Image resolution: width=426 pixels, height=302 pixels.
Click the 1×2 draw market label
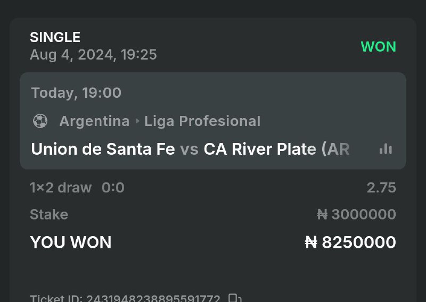point(61,188)
